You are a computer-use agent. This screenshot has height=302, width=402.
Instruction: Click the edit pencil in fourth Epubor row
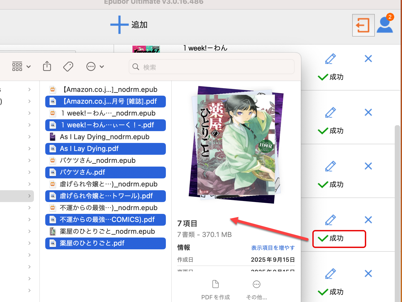pos(330,220)
